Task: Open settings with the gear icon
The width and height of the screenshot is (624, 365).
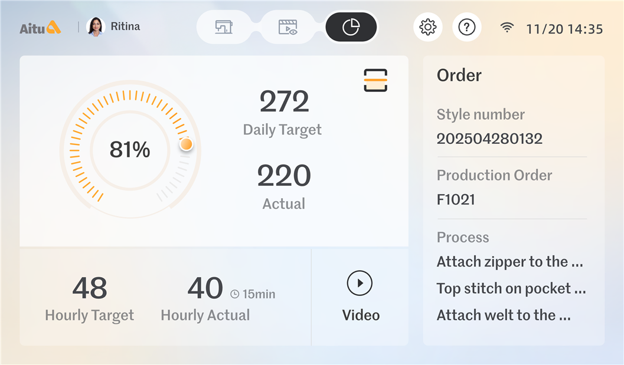Action: (x=427, y=27)
